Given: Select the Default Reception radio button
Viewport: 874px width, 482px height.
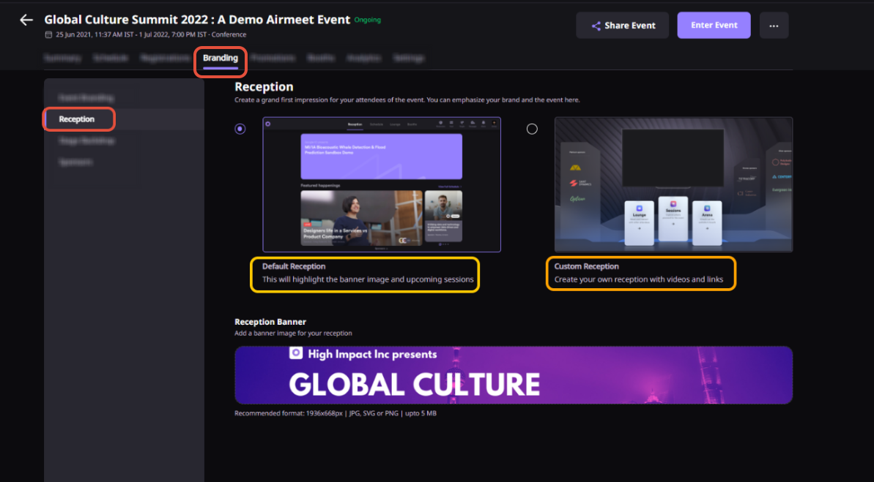Looking at the screenshot, I should (x=240, y=129).
